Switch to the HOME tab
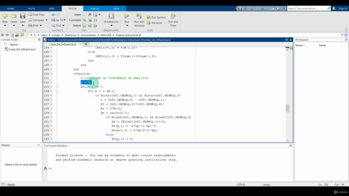Image resolution: width=349 pixels, height=196 pixels. click(10, 9)
